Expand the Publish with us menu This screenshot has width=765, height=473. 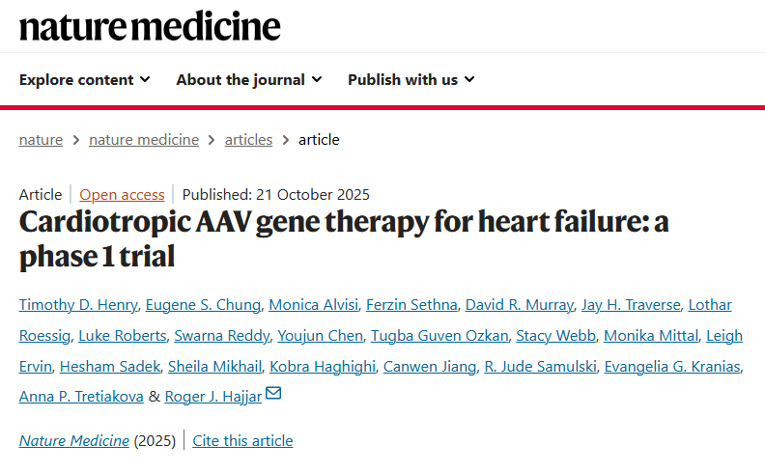[x=411, y=79]
